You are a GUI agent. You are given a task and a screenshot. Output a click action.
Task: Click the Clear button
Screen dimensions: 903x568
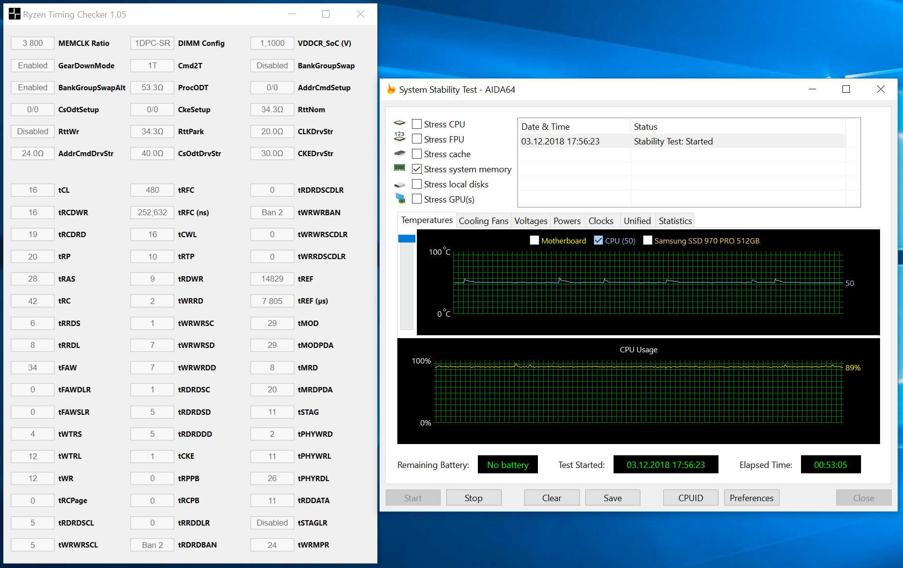552,498
